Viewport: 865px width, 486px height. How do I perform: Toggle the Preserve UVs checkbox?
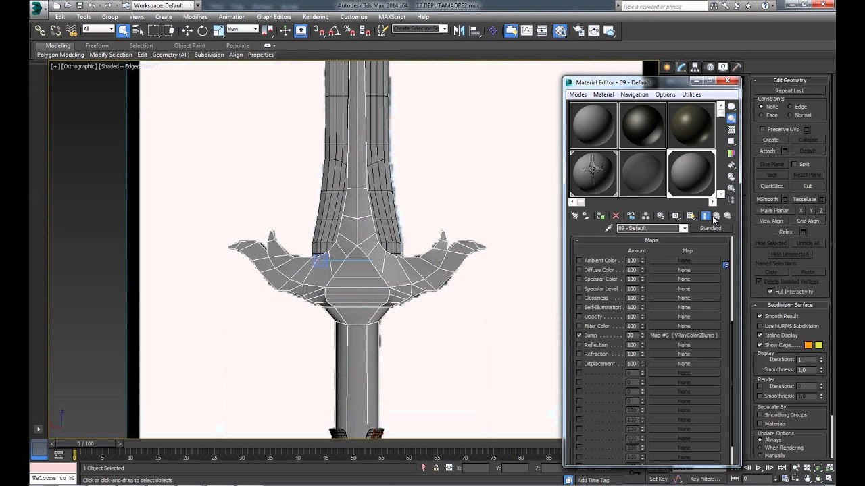click(762, 129)
